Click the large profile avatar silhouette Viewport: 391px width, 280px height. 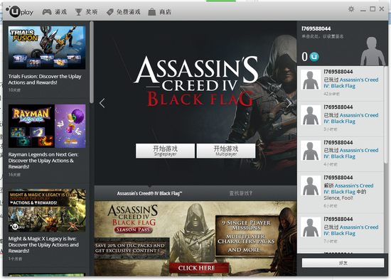coord(373,51)
